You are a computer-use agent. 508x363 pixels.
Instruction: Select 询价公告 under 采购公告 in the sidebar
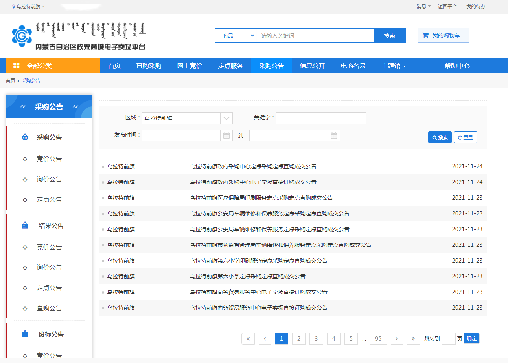point(49,179)
